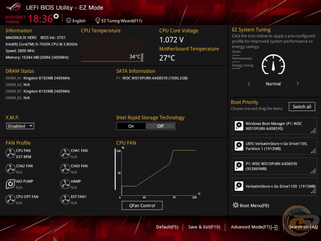
Task: Click the CPU FAN curve graph
Action: click(158, 172)
